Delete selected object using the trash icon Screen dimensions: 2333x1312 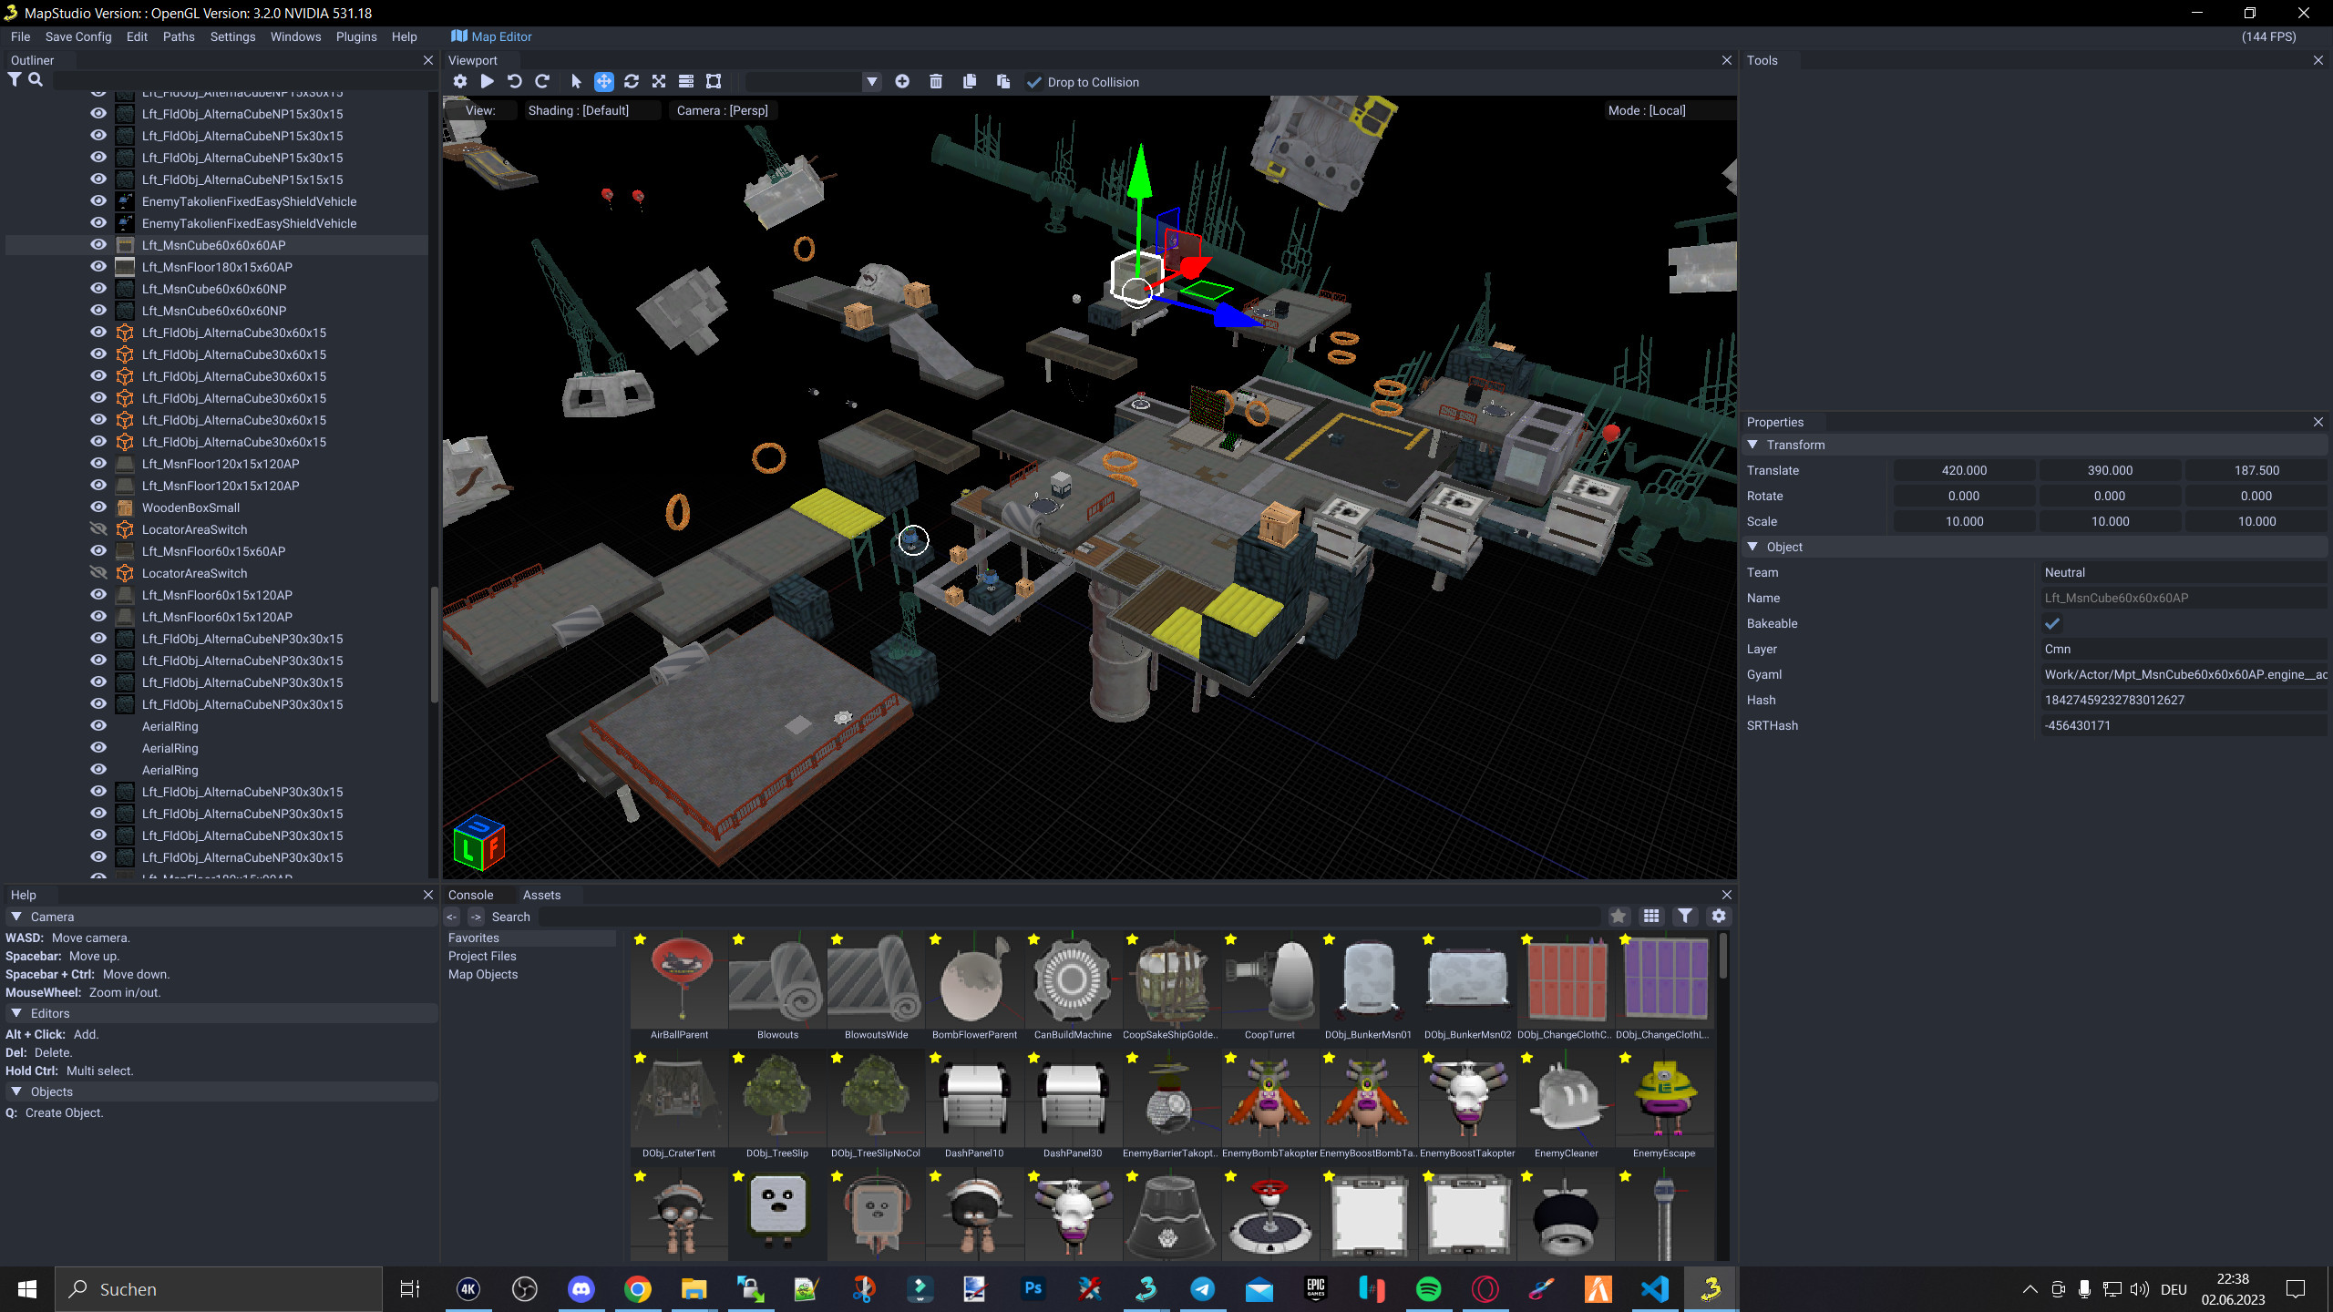(x=935, y=81)
